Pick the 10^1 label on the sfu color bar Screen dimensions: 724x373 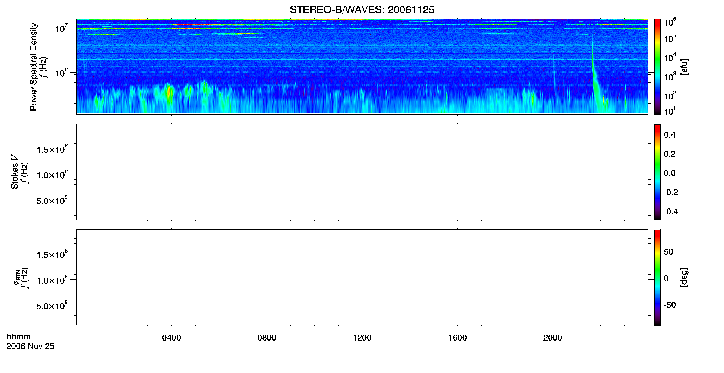pyautogui.click(x=670, y=111)
